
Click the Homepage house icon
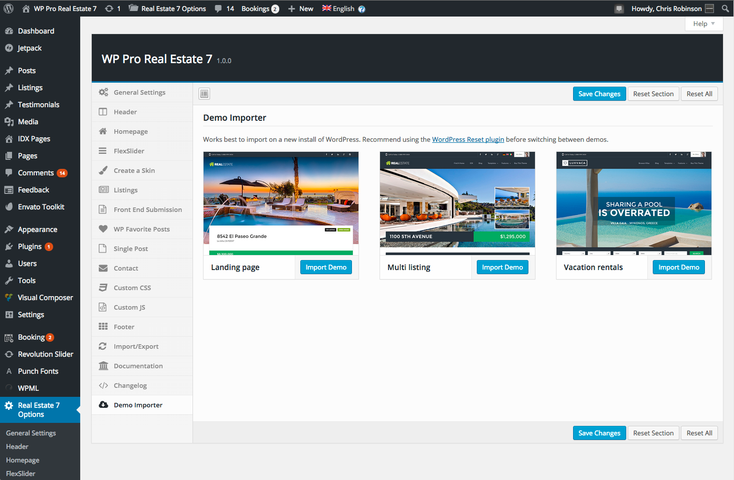[103, 131]
